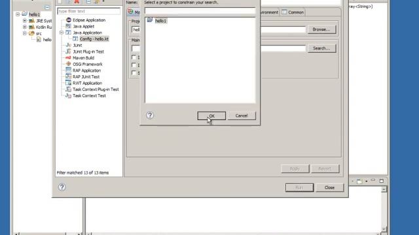This screenshot has width=419, height=235.
Task: Click Cancel in the project selection dialog
Action: point(242,116)
